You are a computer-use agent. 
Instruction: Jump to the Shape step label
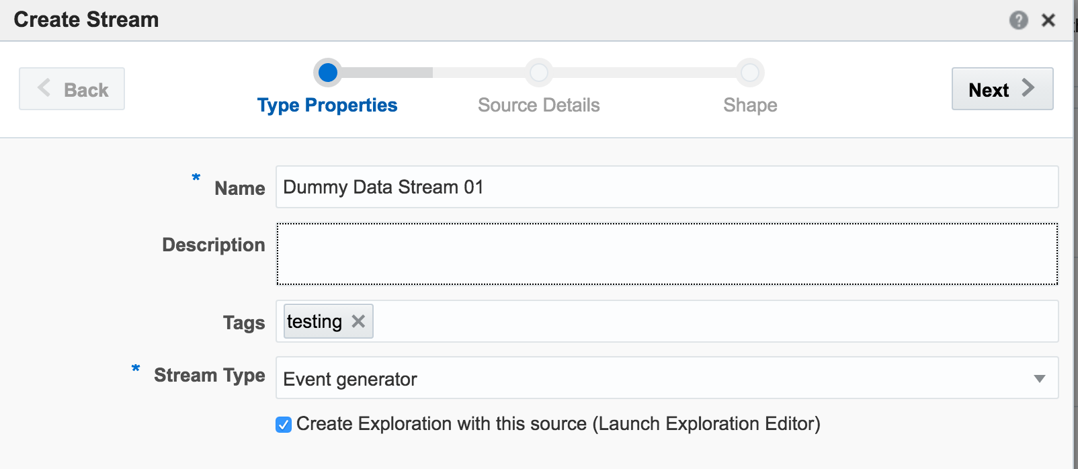pyautogui.click(x=750, y=105)
